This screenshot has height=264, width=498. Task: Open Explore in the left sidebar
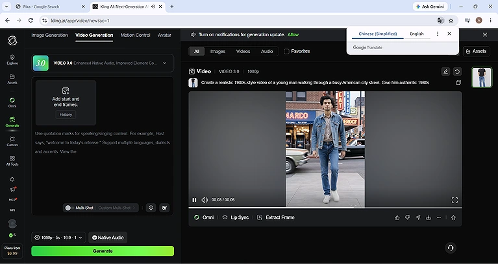(12, 60)
